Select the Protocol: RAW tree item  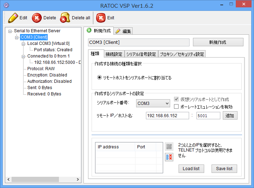41,69
